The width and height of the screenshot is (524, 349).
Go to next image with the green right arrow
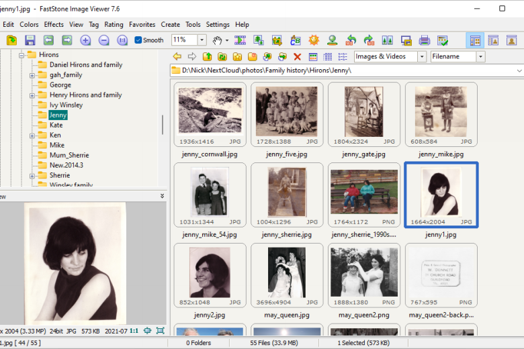coord(67,40)
